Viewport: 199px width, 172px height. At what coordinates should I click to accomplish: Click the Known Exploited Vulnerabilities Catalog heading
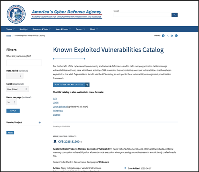click(108, 50)
